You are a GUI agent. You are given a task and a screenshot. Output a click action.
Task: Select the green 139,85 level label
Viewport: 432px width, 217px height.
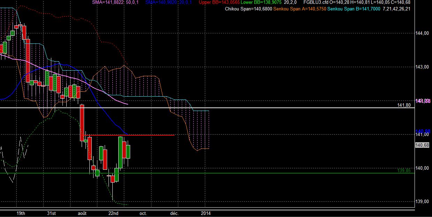(x=404, y=170)
